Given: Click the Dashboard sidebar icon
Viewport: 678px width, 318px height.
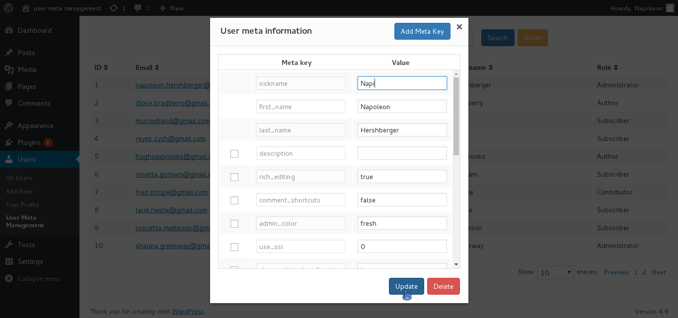Looking at the screenshot, I should (9, 30).
